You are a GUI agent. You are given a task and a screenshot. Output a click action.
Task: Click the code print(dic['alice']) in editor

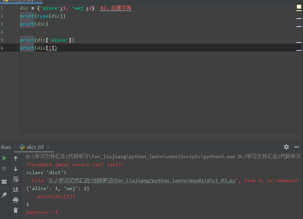pyautogui.click(x=47, y=40)
